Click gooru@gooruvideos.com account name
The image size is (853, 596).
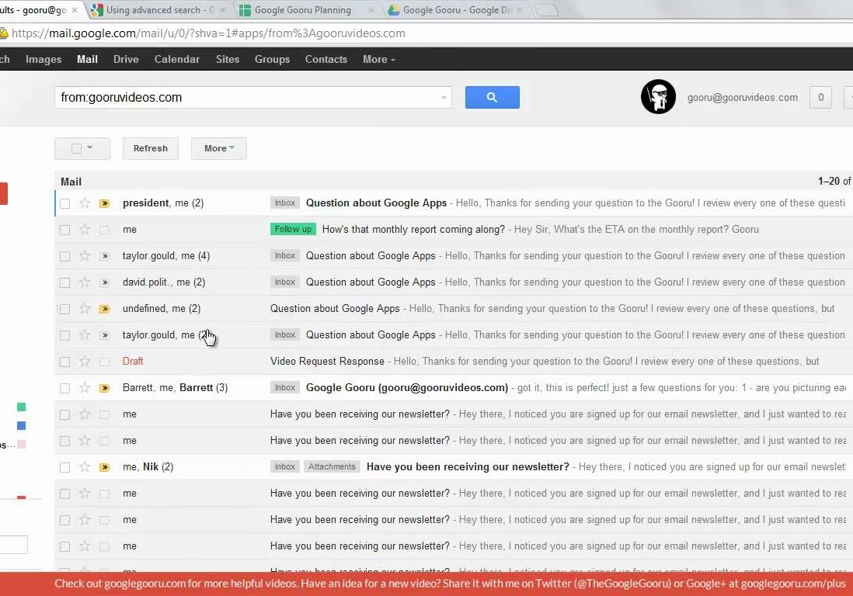(x=742, y=97)
